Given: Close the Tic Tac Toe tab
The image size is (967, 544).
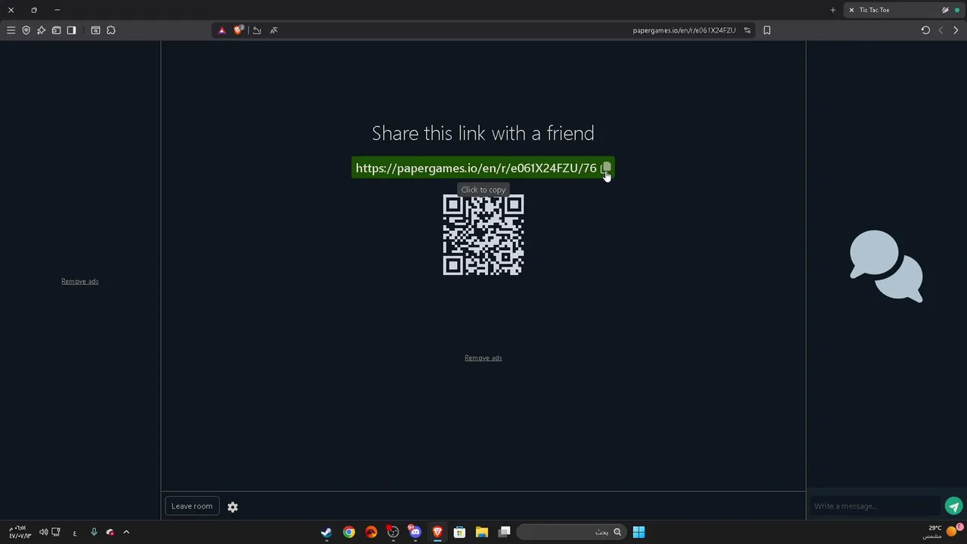Looking at the screenshot, I should [851, 10].
